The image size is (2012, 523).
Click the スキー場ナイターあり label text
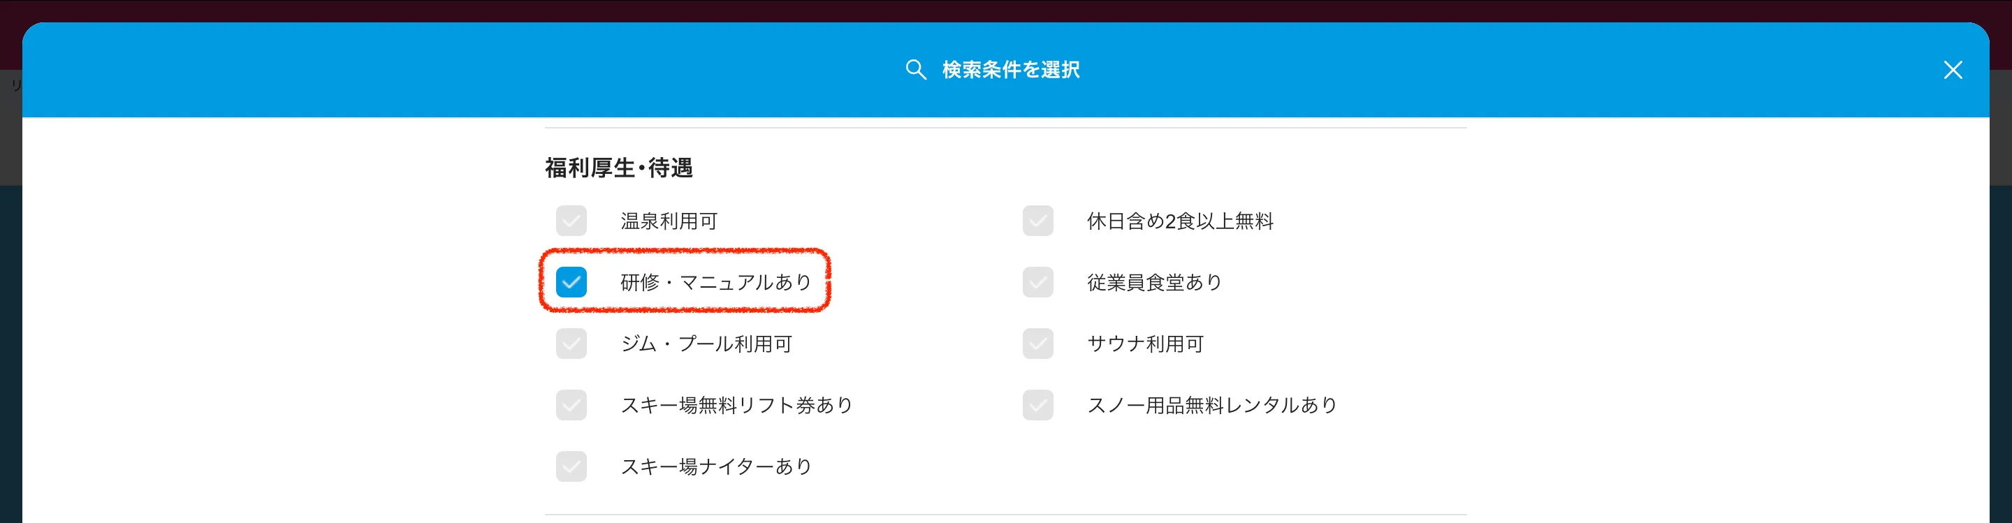tap(716, 467)
